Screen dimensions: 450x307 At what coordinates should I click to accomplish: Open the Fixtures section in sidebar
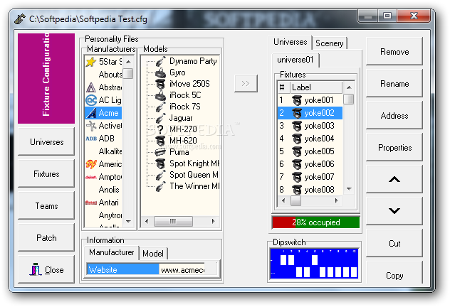tap(46, 174)
